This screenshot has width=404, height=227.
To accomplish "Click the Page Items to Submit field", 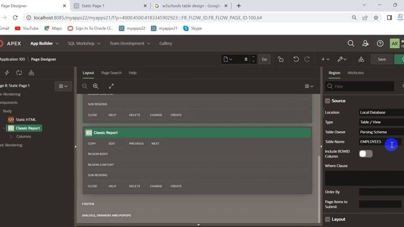I will [x=380, y=204].
